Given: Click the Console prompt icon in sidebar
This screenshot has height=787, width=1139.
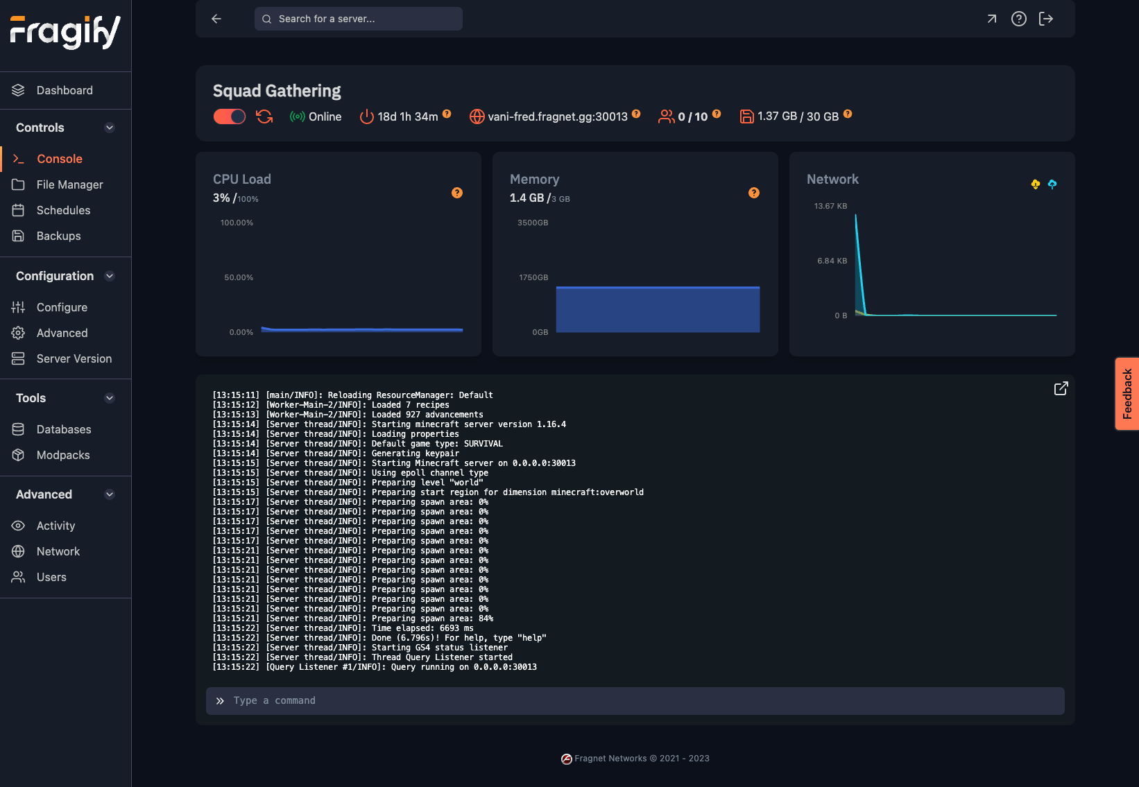Looking at the screenshot, I should pos(18,159).
